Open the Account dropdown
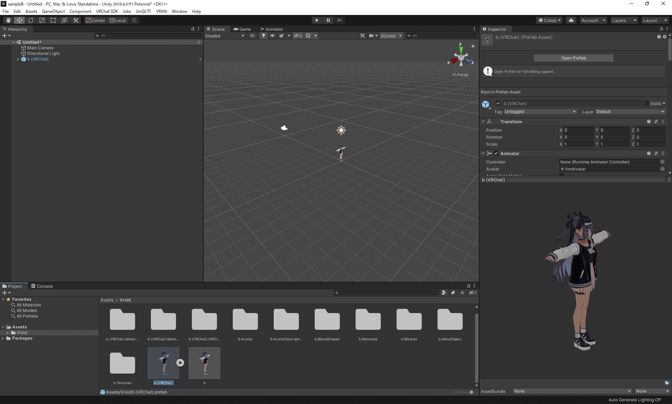This screenshot has height=404, width=672. coord(593,20)
